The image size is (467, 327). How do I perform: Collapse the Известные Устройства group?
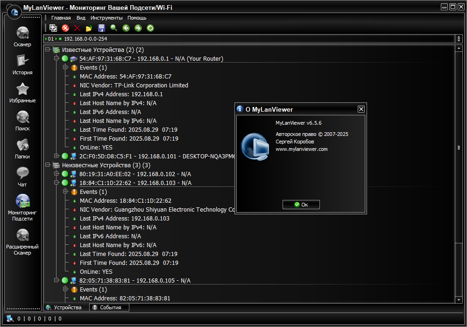48,50
